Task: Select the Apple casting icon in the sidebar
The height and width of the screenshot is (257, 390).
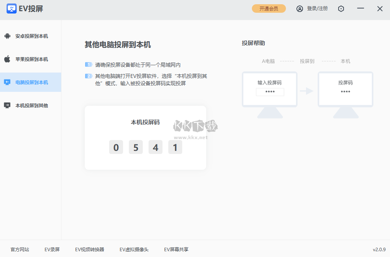Action: click(x=9, y=59)
